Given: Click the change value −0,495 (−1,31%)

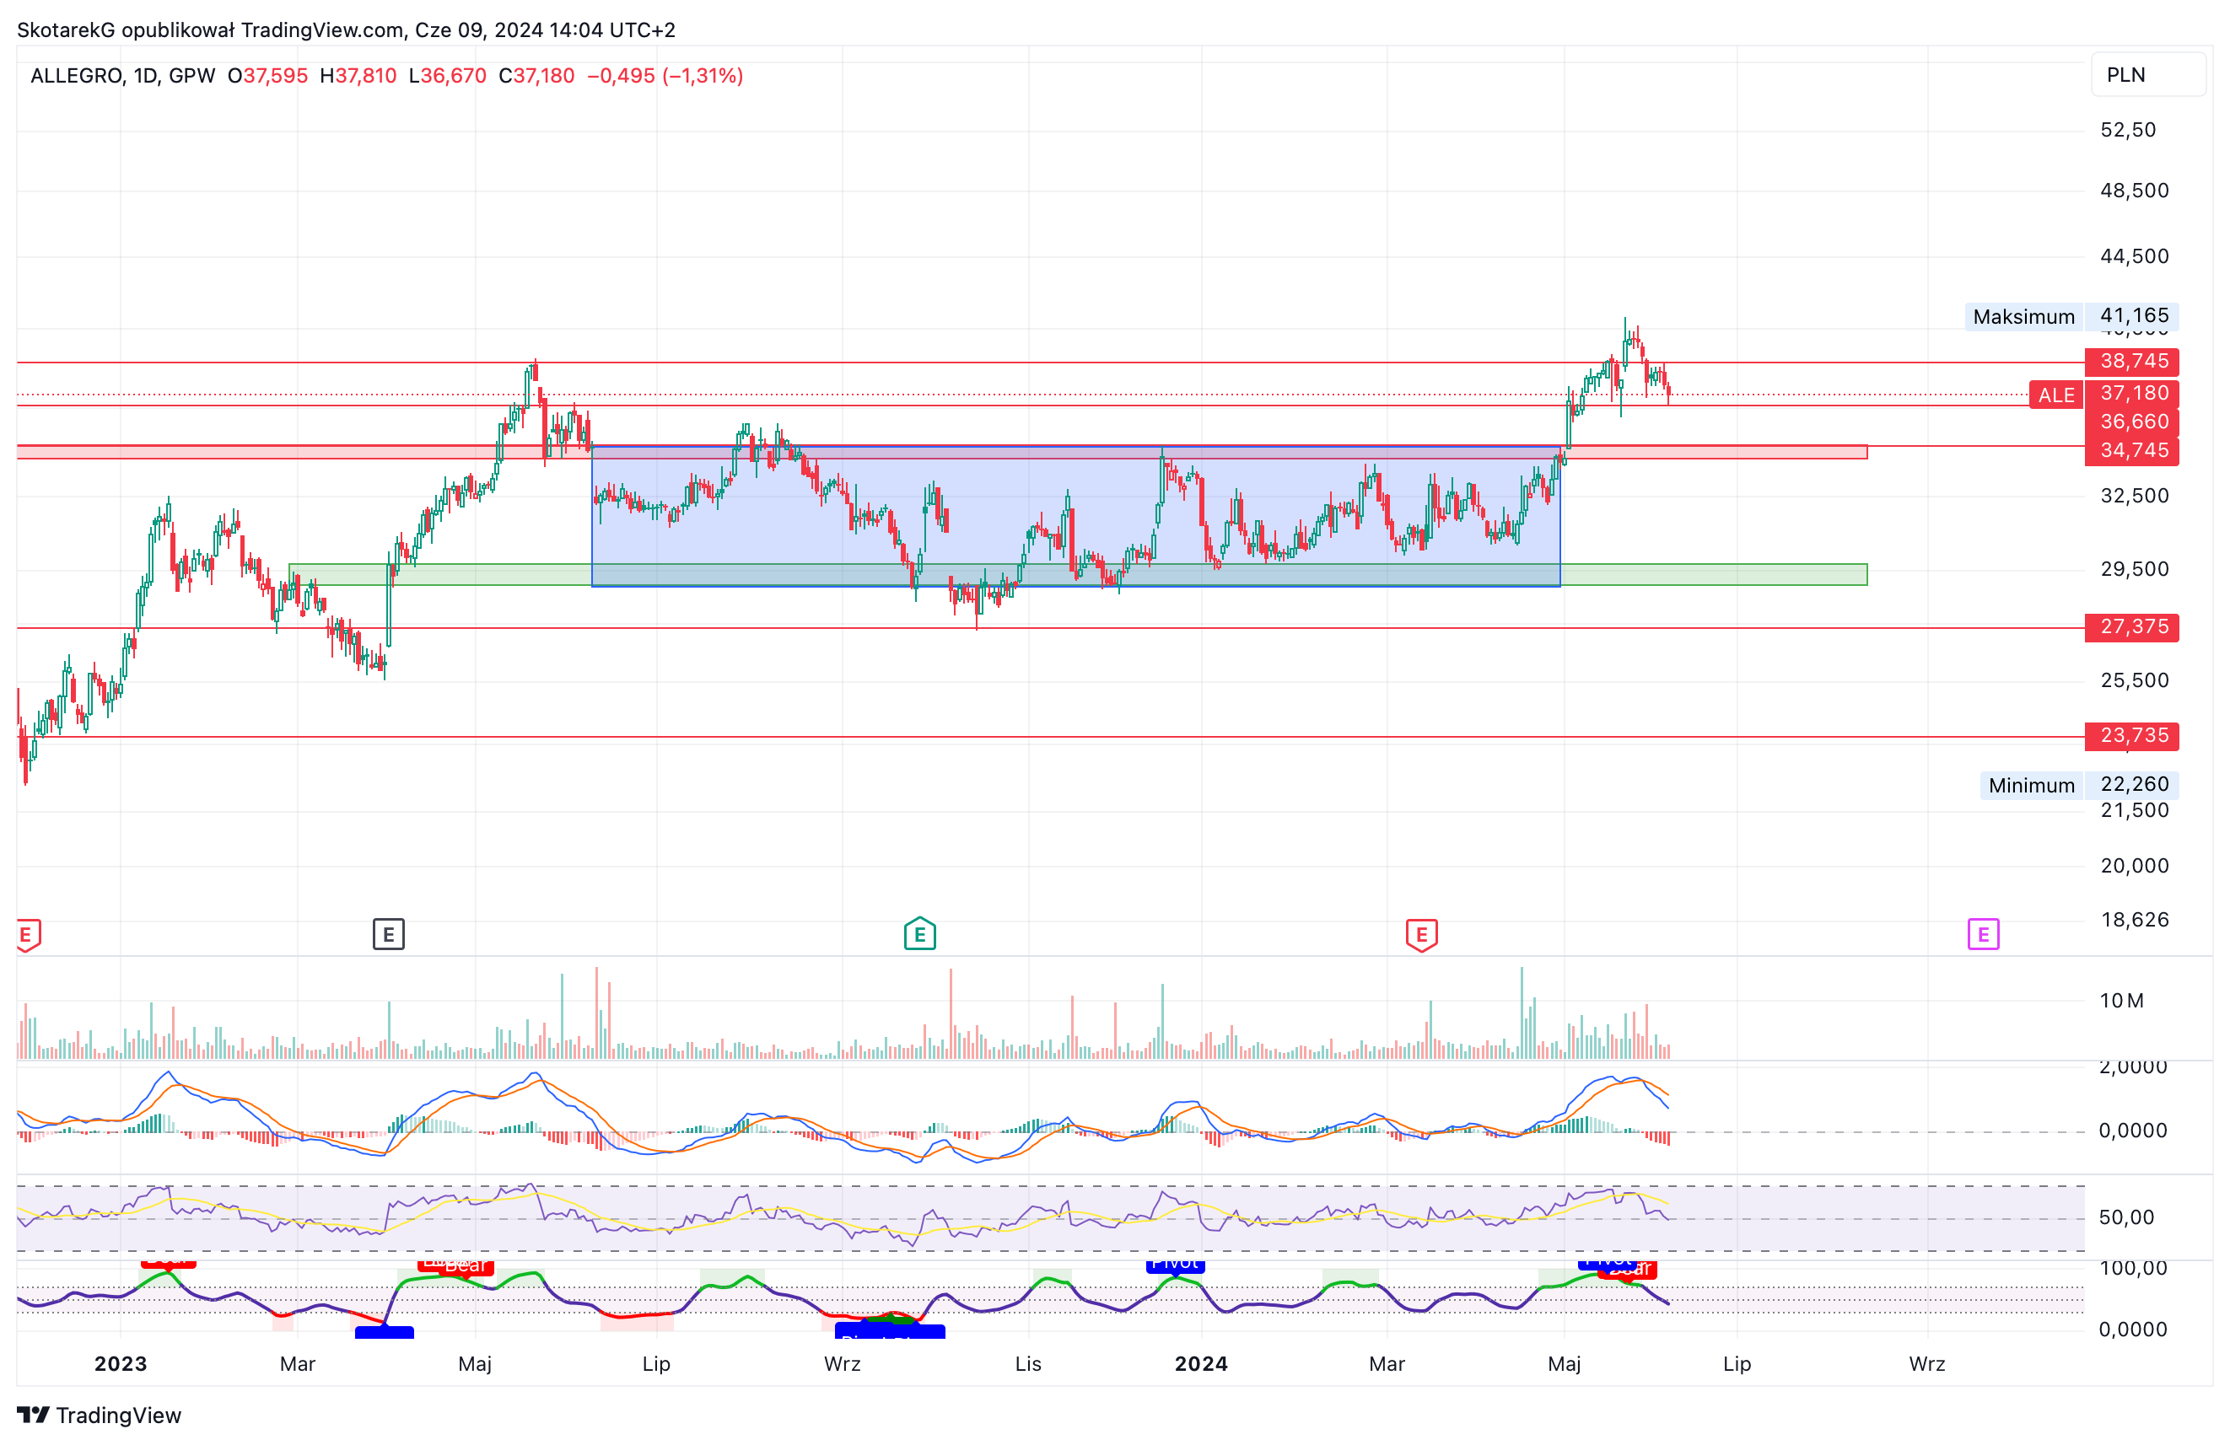Looking at the screenshot, I should point(665,76).
